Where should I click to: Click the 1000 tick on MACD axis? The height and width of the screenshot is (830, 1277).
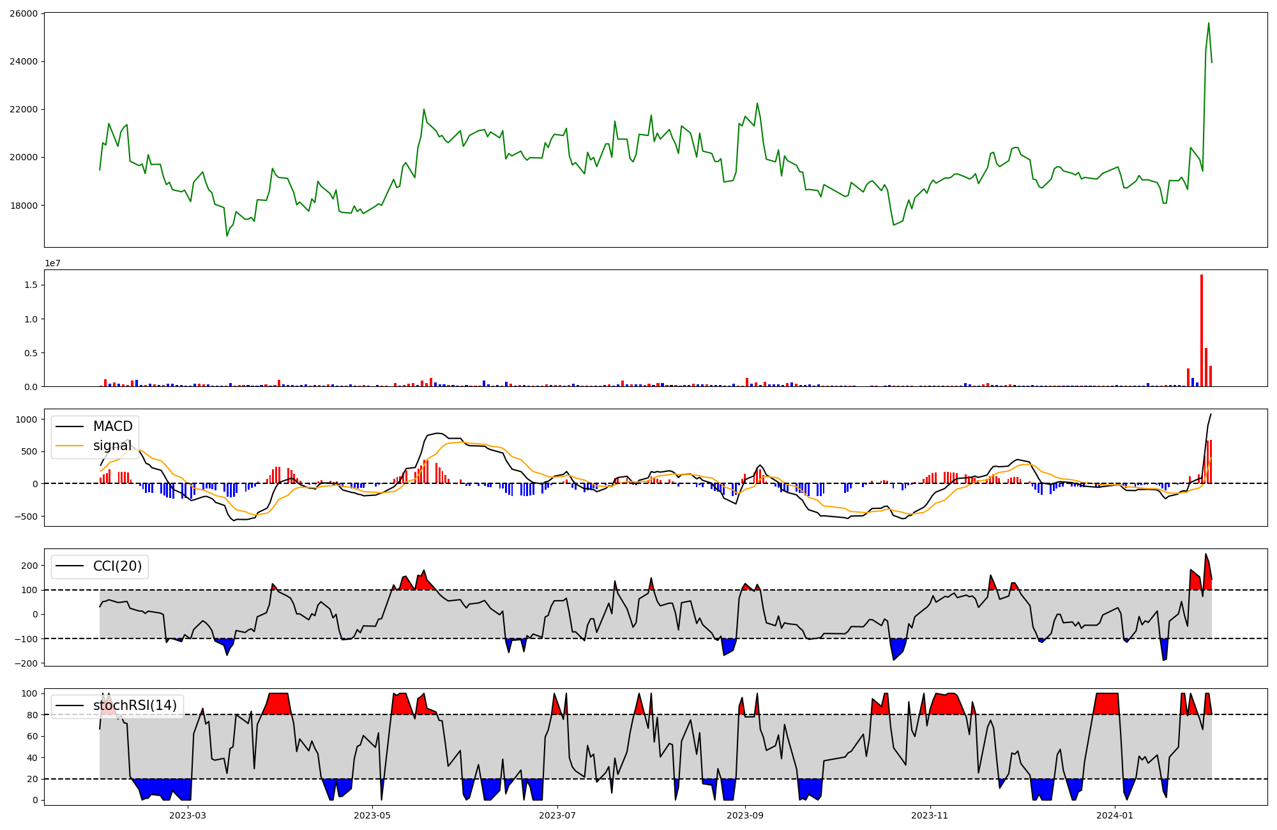coord(27,419)
